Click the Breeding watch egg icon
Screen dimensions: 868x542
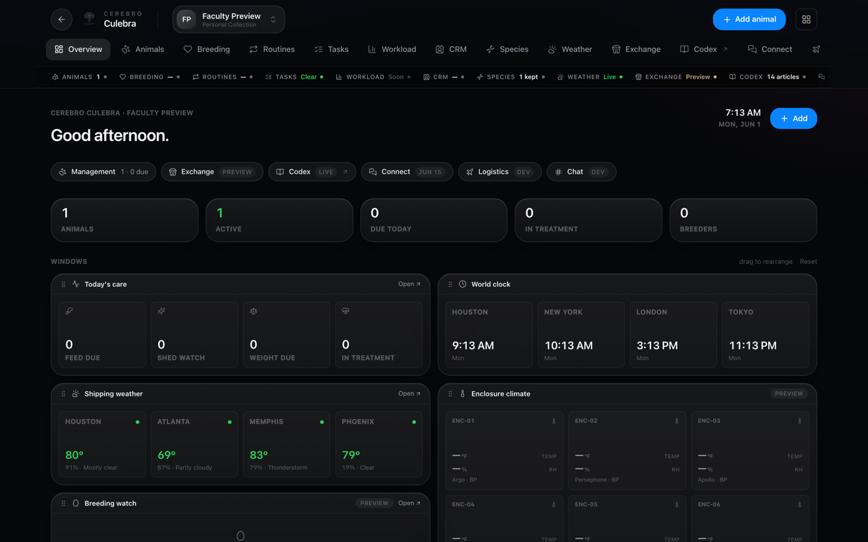pyautogui.click(x=76, y=504)
